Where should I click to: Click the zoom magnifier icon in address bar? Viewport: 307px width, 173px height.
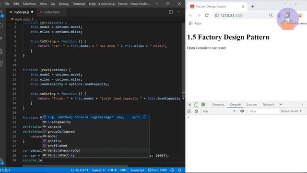[x=271, y=15]
